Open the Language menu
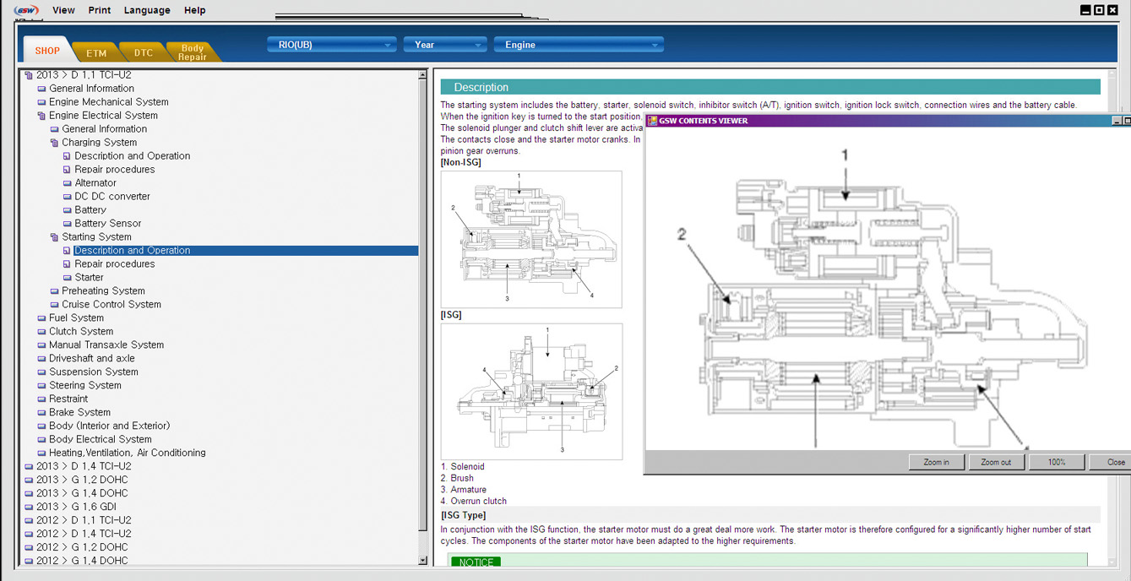This screenshot has width=1131, height=581. click(x=147, y=10)
